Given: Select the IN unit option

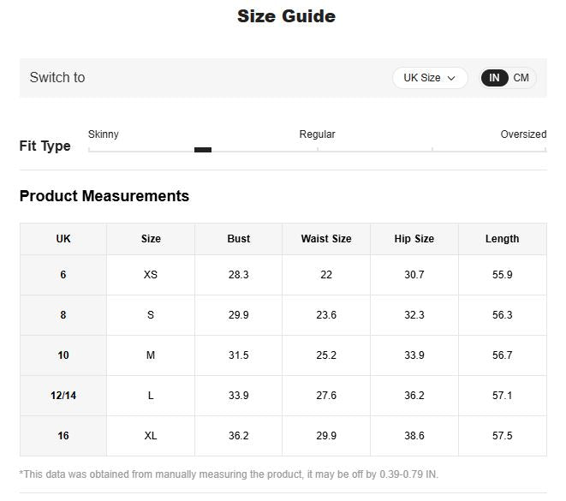Looking at the screenshot, I should point(495,78).
